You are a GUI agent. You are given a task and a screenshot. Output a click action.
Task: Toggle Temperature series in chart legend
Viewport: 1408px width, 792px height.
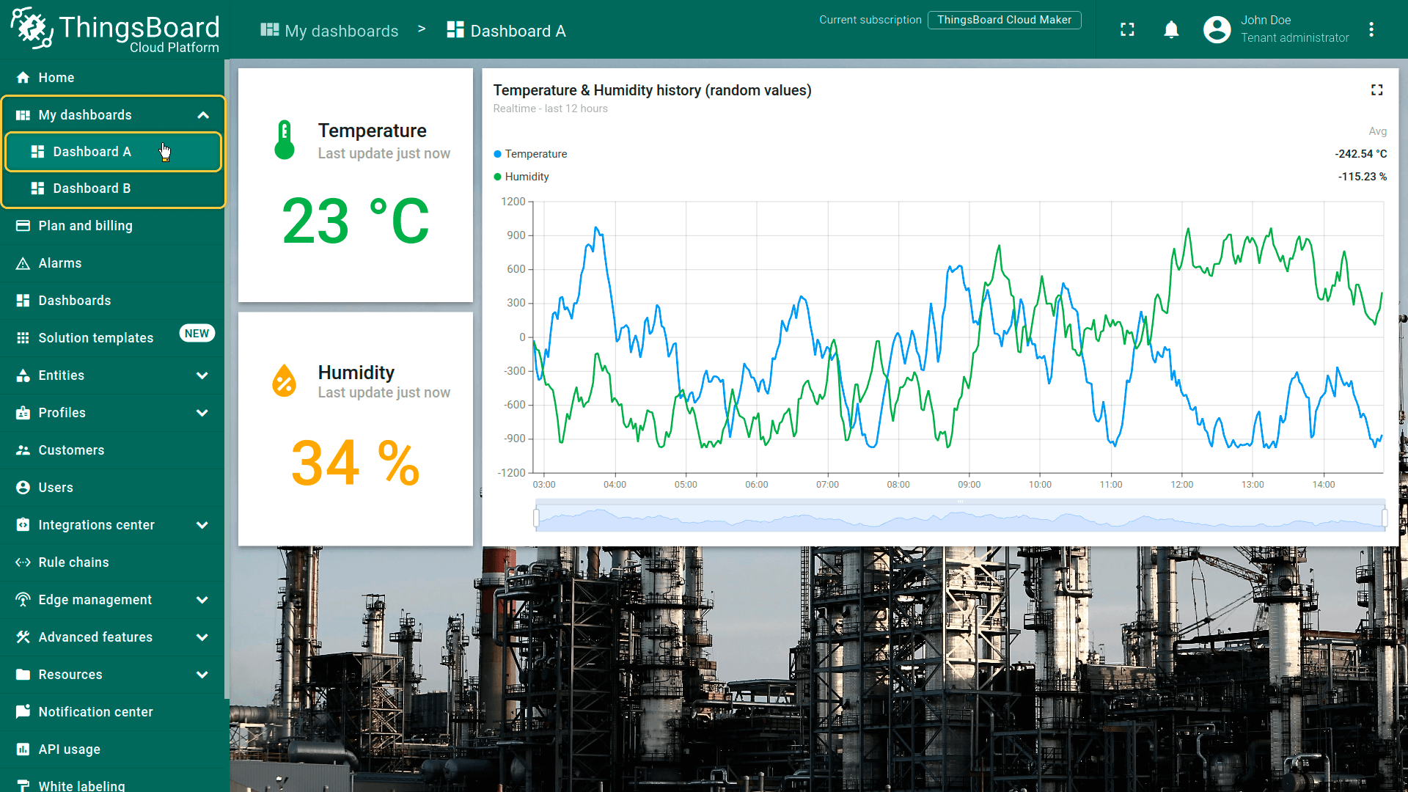click(535, 154)
